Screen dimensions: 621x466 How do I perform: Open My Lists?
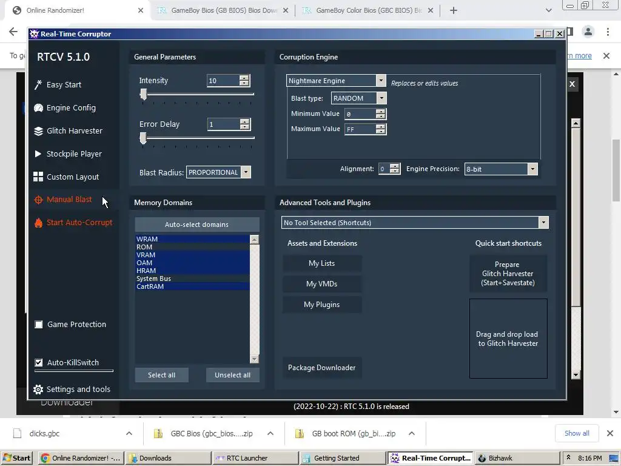pyautogui.click(x=321, y=263)
